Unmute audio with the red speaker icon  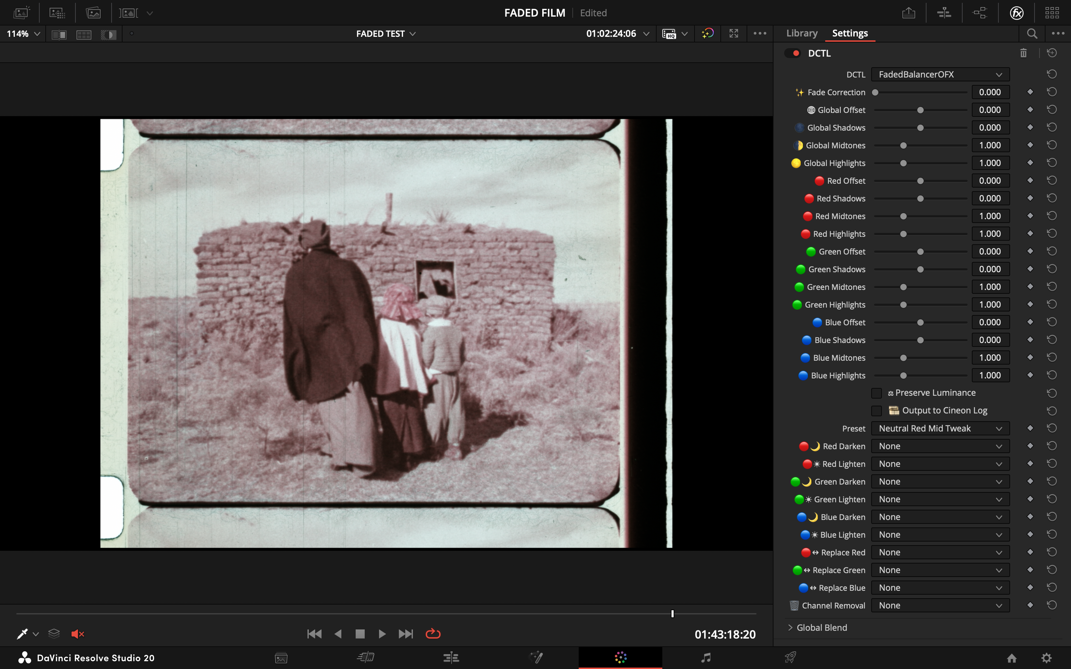(x=78, y=634)
